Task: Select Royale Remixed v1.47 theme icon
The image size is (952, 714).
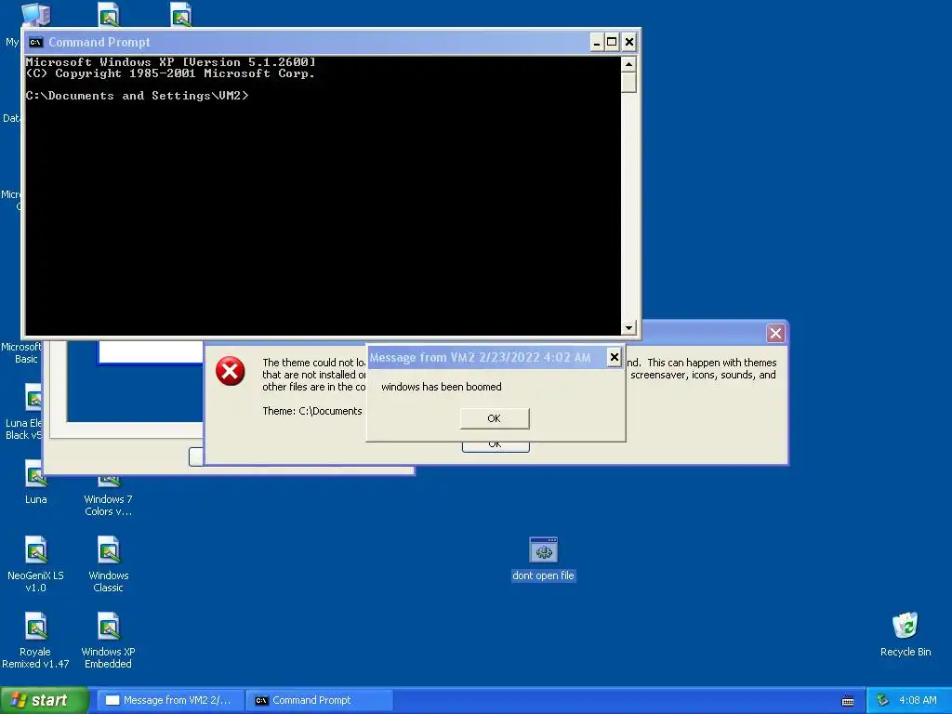Action: [x=35, y=640]
